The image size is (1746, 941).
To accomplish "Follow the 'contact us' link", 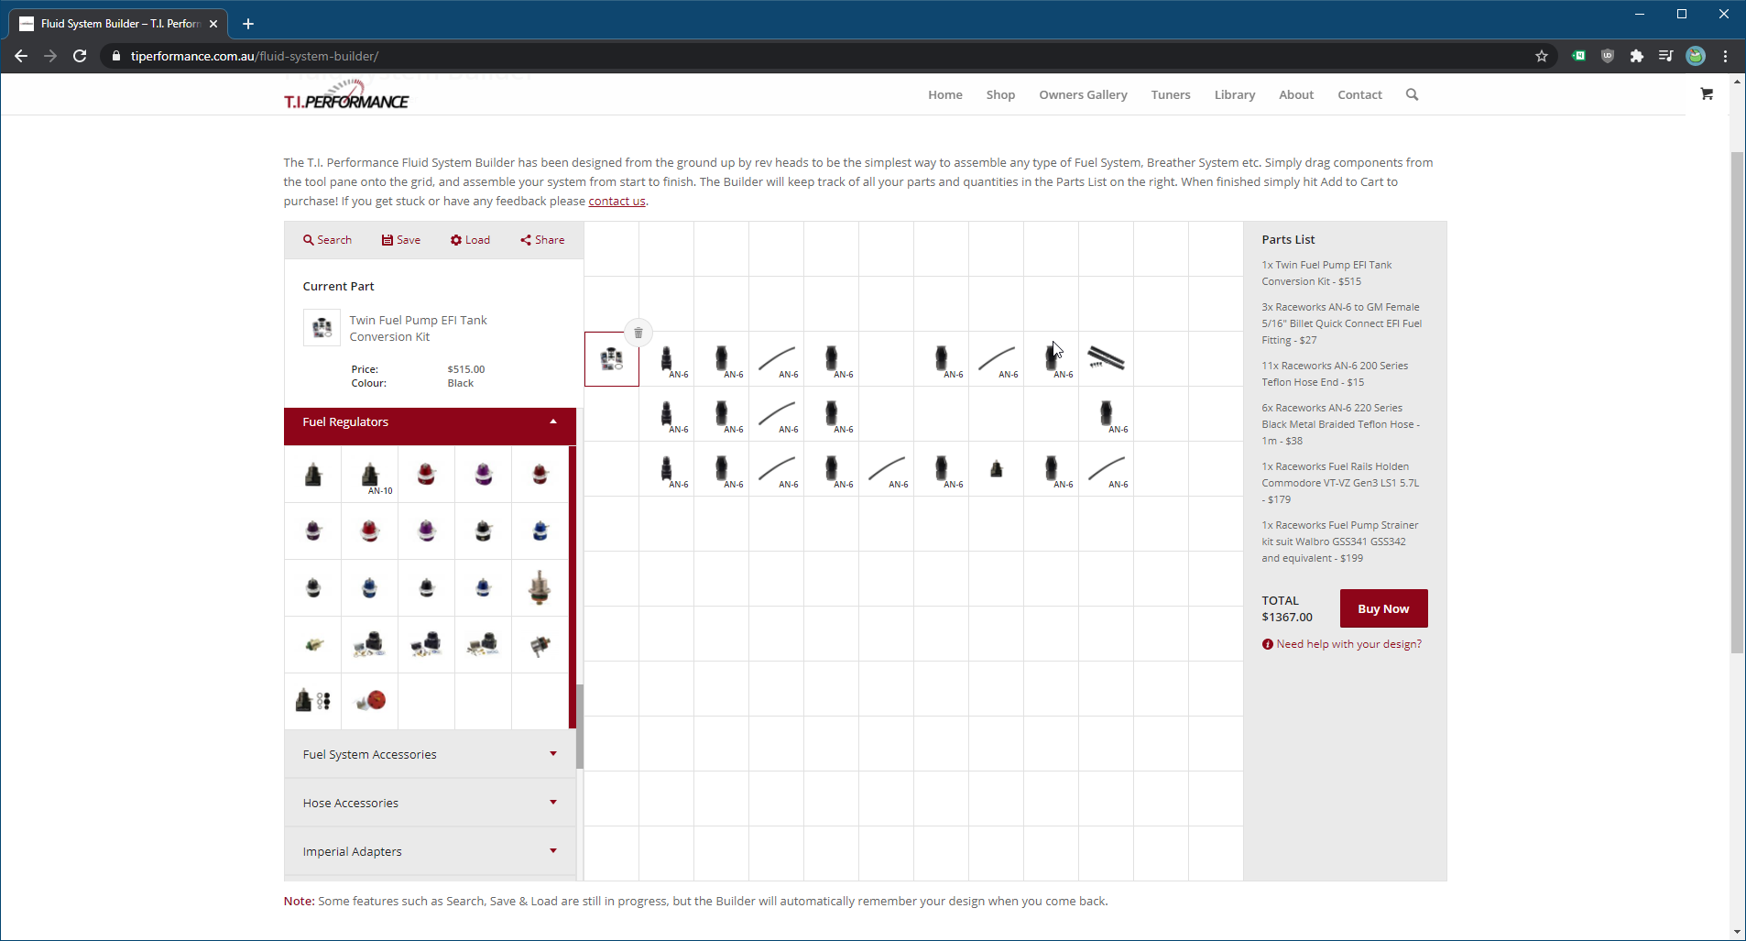I will [617, 202].
